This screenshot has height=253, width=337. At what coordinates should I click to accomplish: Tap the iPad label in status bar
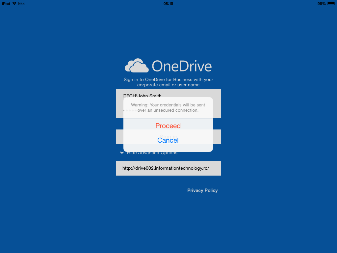pyautogui.click(x=6, y=4)
